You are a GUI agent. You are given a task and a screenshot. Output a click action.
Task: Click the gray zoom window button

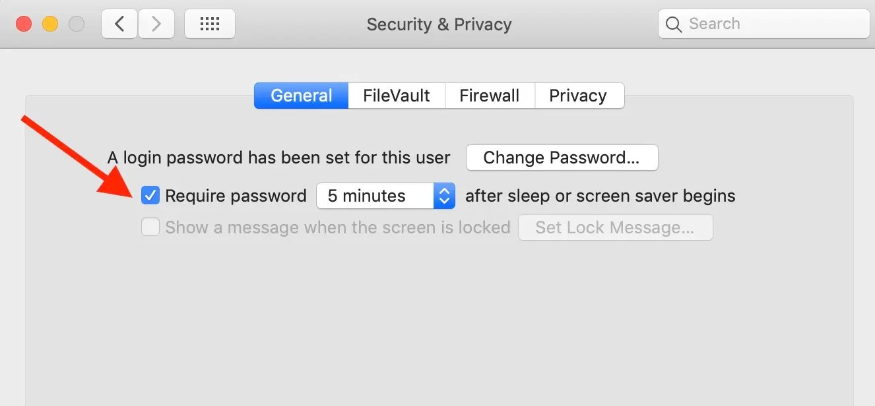[x=77, y=24]
